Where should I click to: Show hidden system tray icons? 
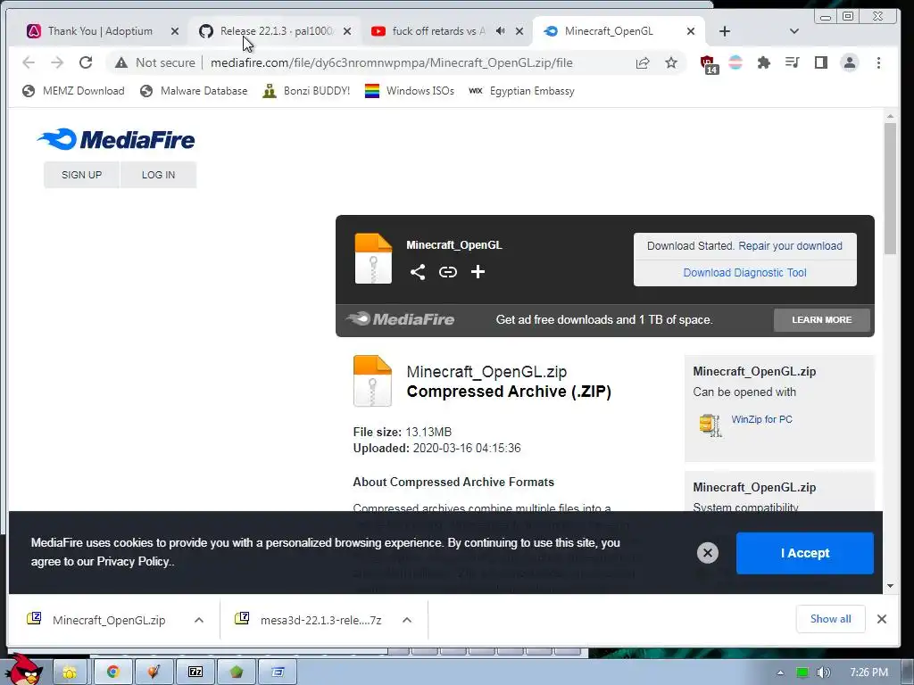click(780, 673)
